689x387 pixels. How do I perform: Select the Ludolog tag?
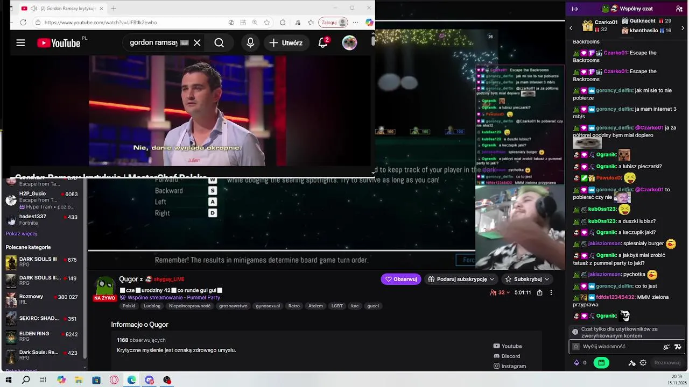(x=152, y=306)
